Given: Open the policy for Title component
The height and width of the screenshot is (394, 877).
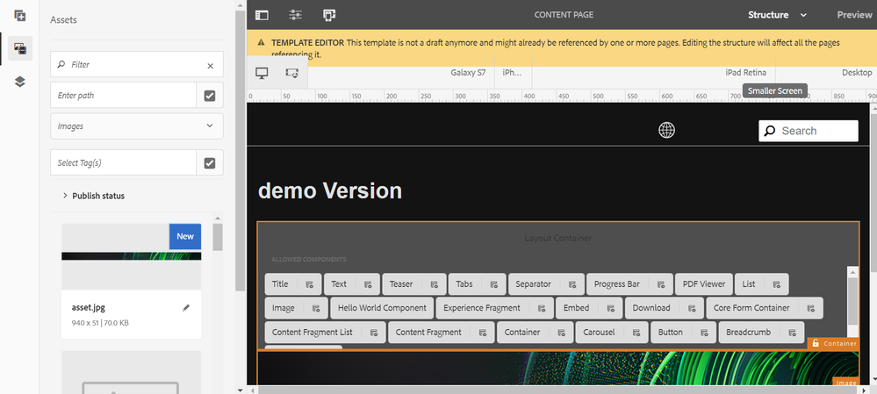Looking at the screenshot, I should pyautogui.click(x=309, y=284).
